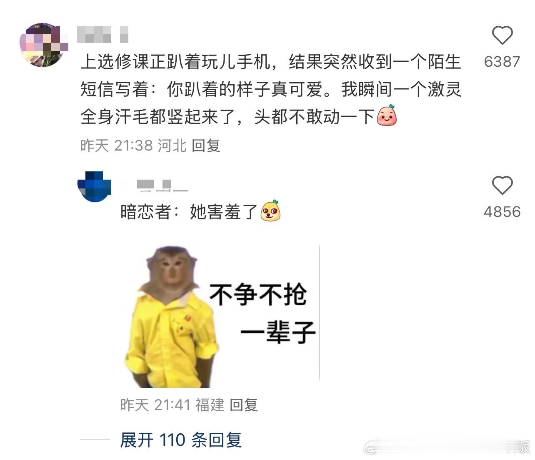This screenshot has width=535, height=460.
Task: Open the reply author's blurred username
Action: (154, 185)
